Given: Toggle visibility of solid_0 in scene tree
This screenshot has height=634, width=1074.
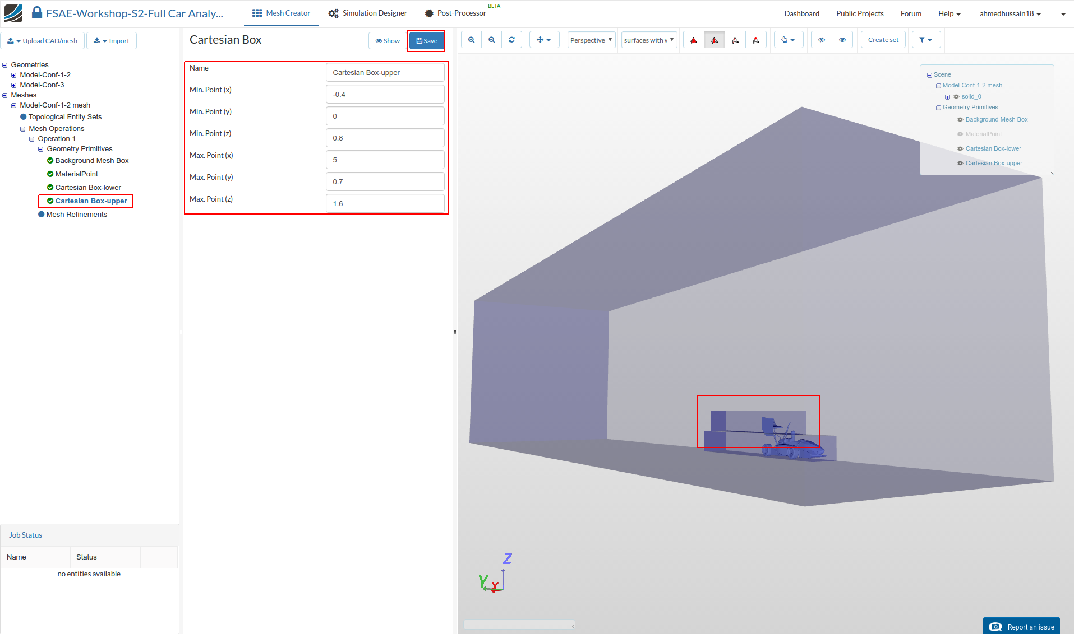Looking at the screenshot, I should pyautogui.click(x=956, y=97).
